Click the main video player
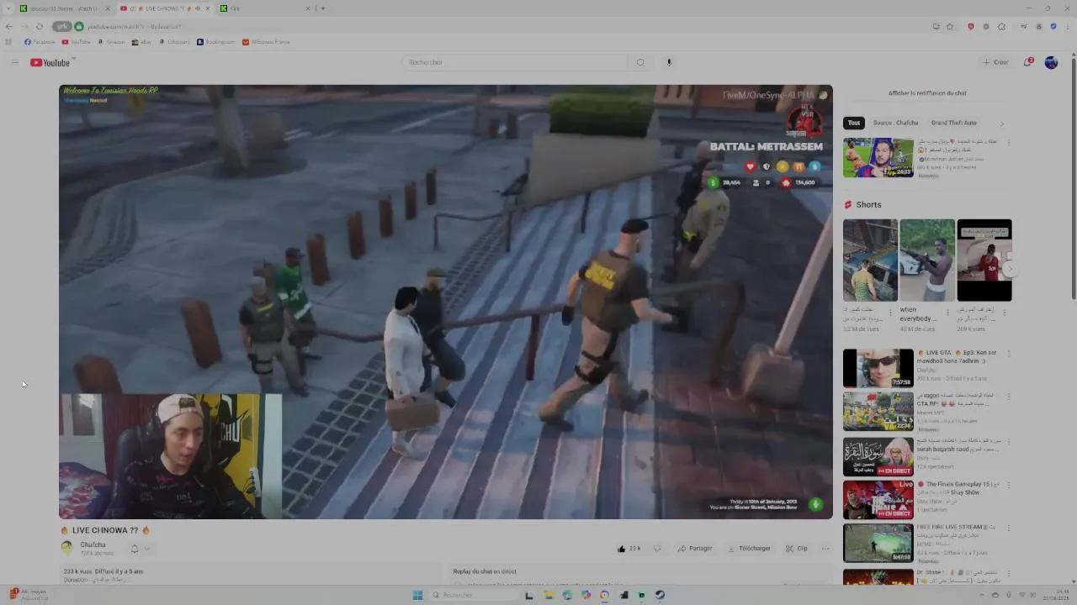1077x605 pixels. point(446,302)
